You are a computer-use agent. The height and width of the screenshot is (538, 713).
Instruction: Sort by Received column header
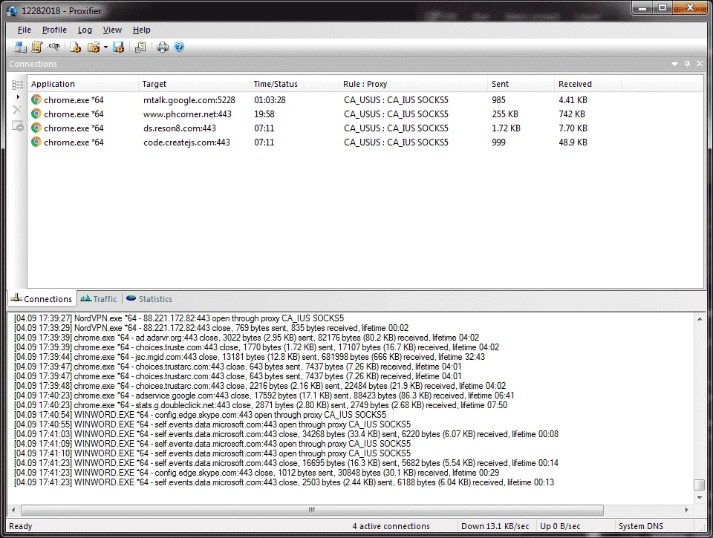587,84
